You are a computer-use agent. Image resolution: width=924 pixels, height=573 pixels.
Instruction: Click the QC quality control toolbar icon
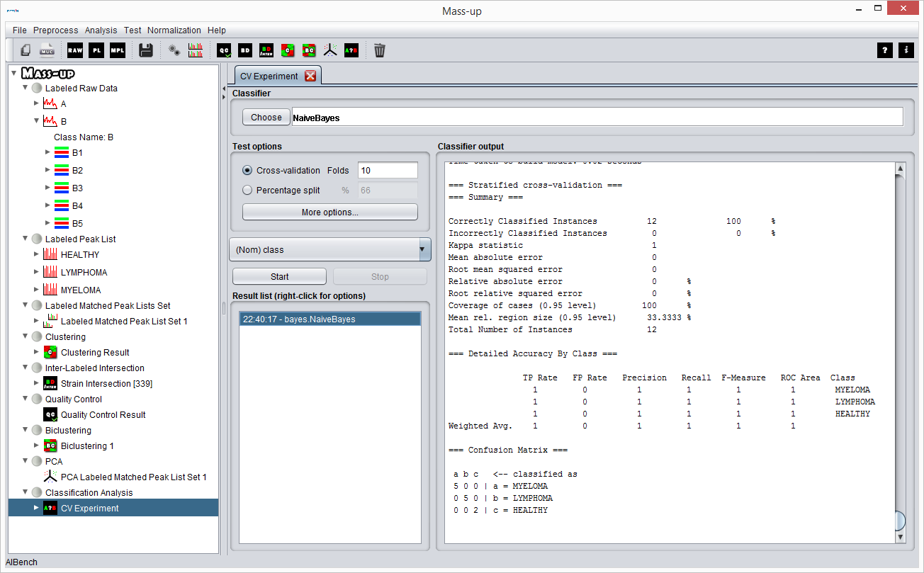[x=224, y=50]
